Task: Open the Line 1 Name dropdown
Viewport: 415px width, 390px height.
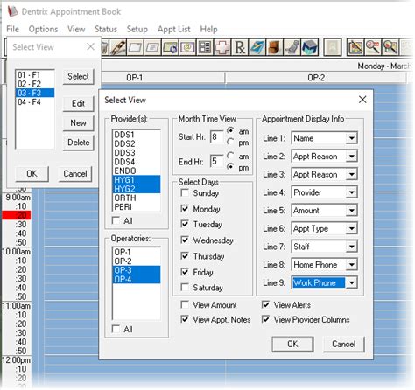Action: coord(352,138)
